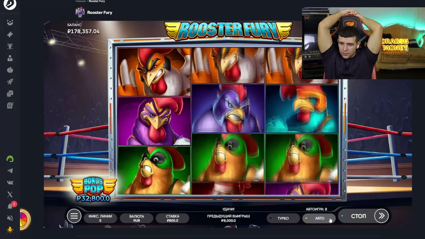Click the АВТОИГРА: 8 counter text

(x=316, y=209)
